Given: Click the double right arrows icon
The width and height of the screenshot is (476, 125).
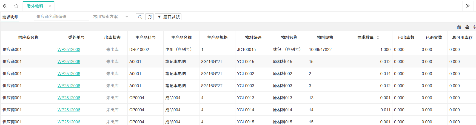Looking at the screenshot, I should 468,6.
